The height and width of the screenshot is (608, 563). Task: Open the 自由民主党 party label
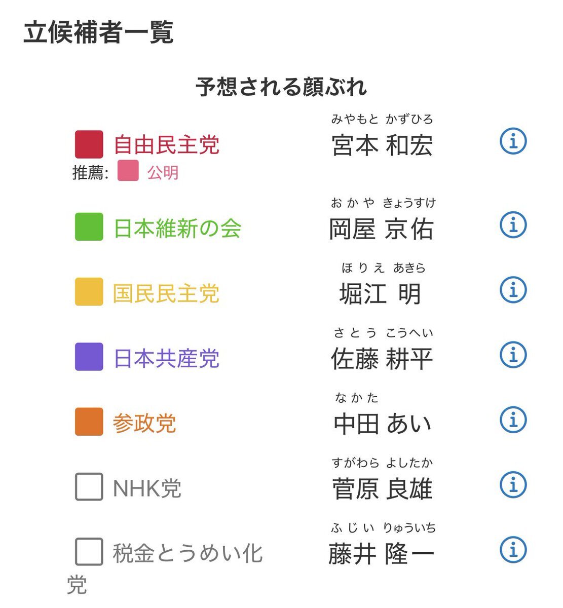pos(166,145)
